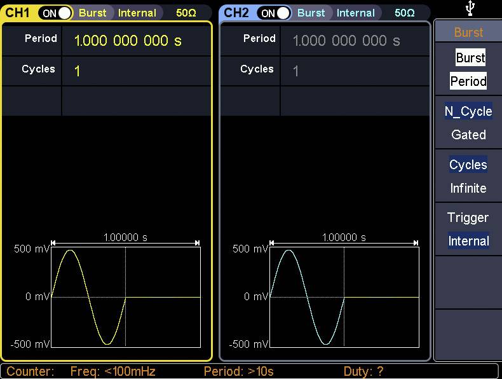Toggle CH2 output ON switch

[274, 13]
